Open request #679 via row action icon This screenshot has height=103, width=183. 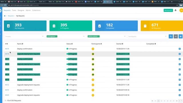point(180,49)
